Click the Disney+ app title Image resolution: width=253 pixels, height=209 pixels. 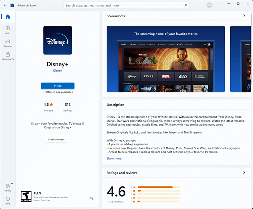point(57,64)
